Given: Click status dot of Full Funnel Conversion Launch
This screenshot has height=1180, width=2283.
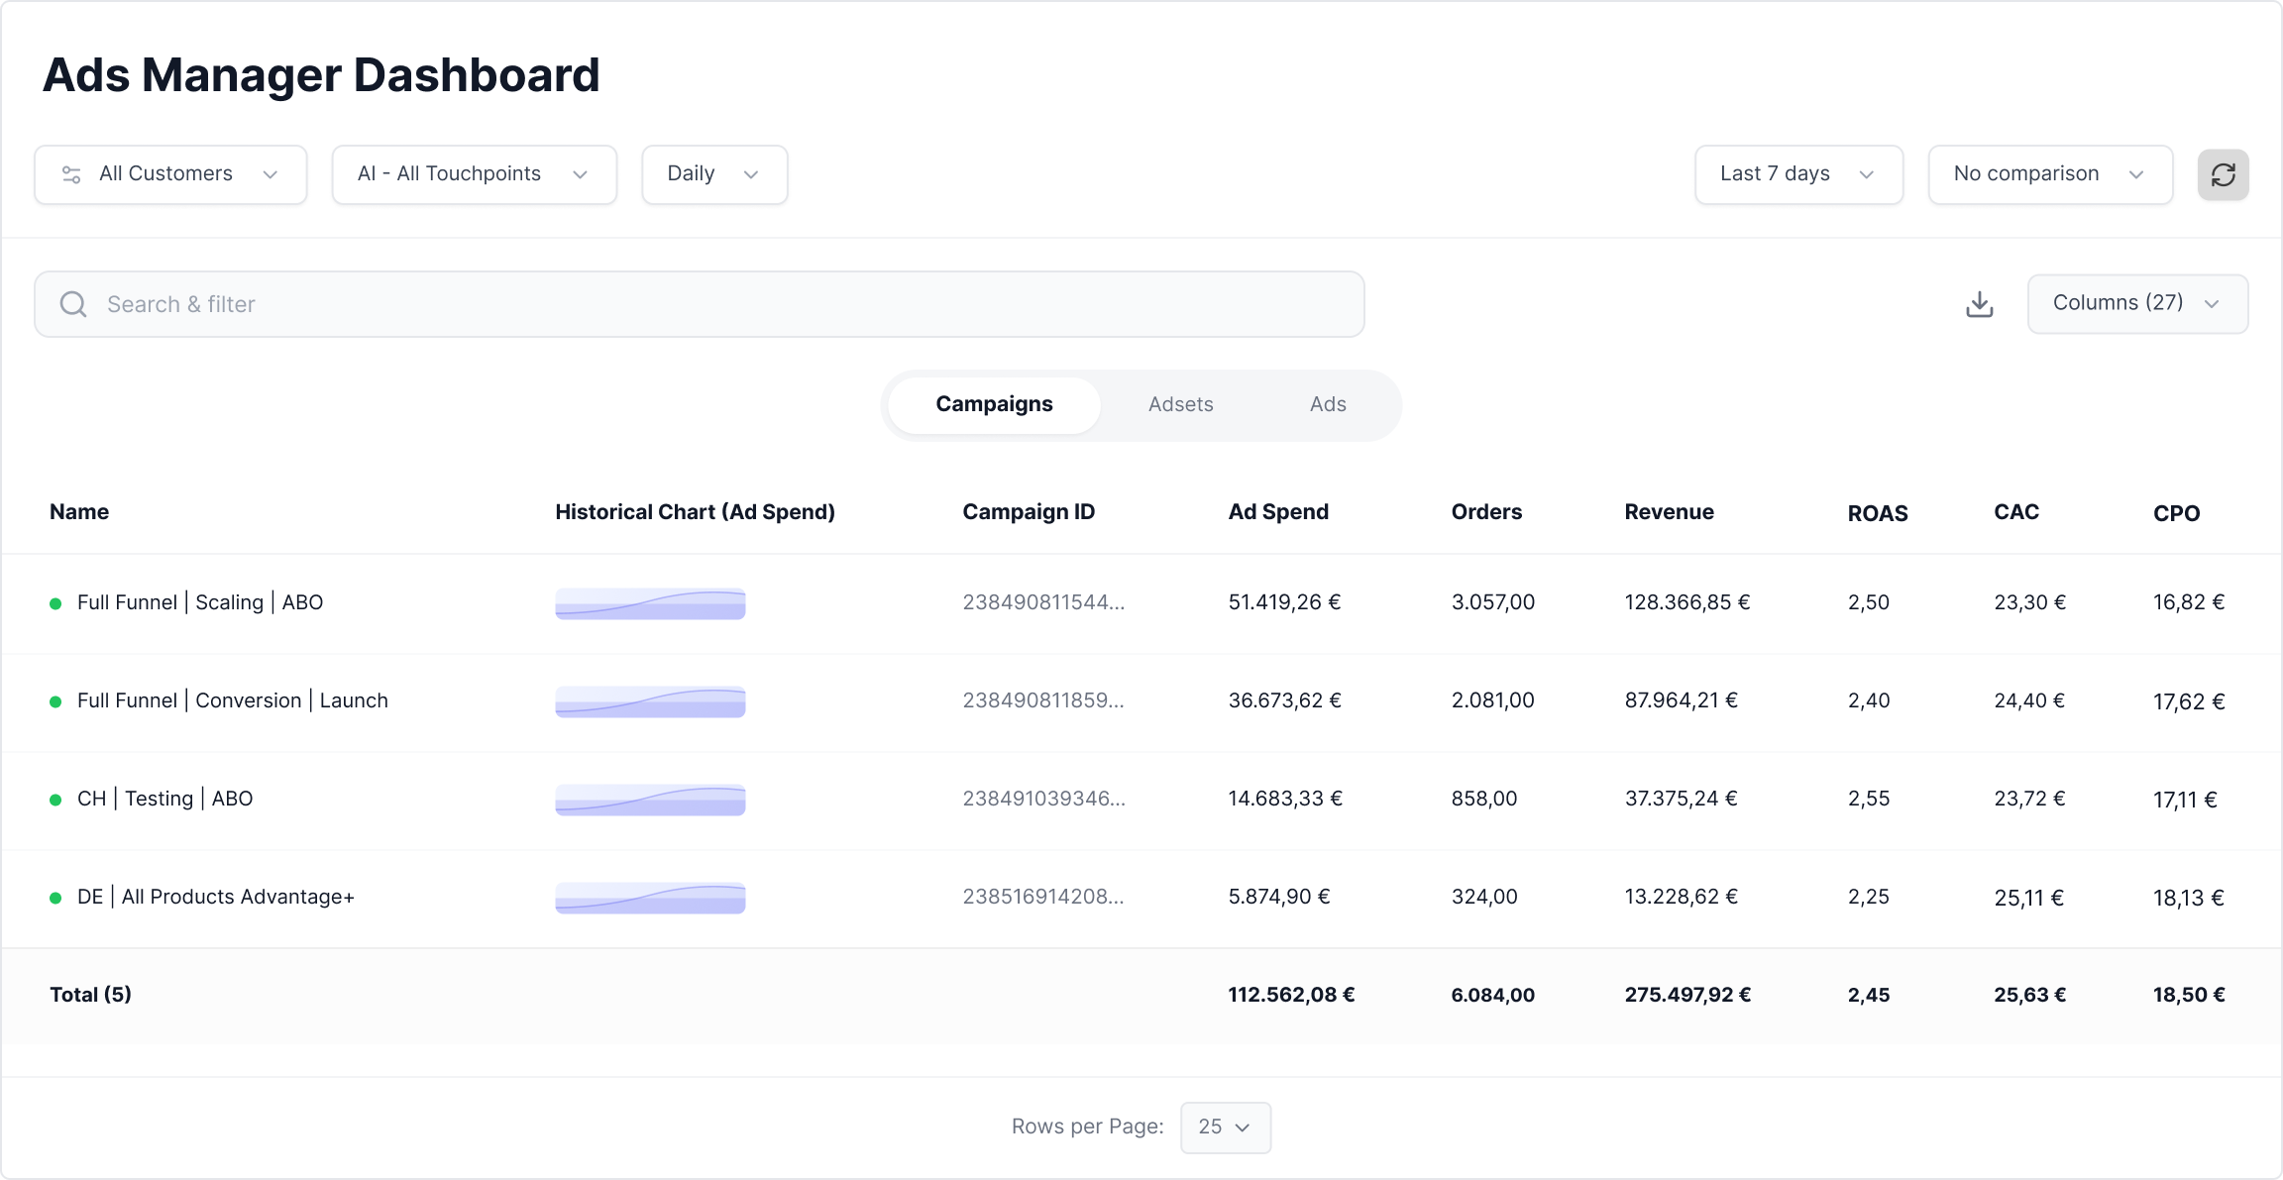Looking at the screenshot, I should (x=55, y=701).
